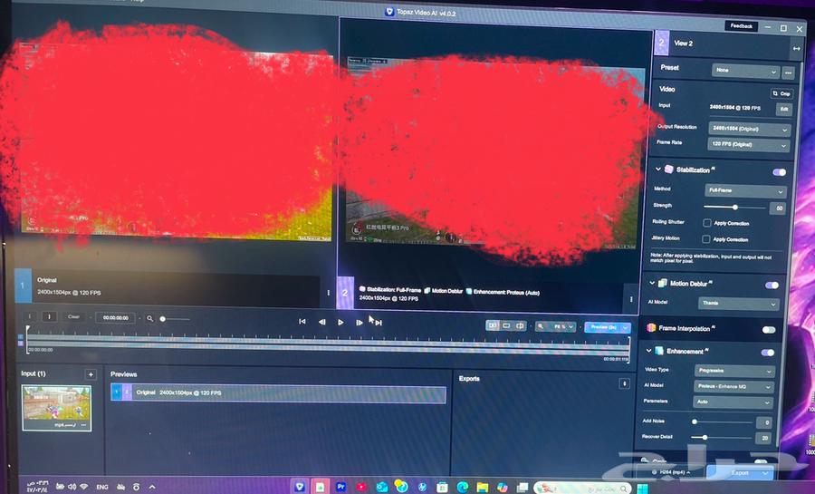Open the Output Resolution dropdown
The image size is (815, 494).
click(748, 130)
